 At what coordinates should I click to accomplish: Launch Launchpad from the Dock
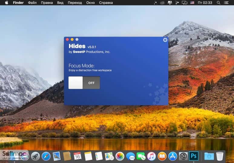[x=35, y=156]
